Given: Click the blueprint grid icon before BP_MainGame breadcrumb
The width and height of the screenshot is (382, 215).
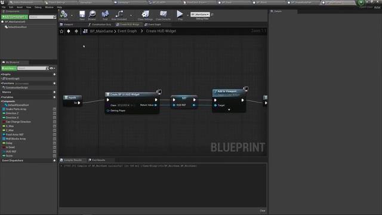Looking at the screenshot, I should [x=85, y=31].
